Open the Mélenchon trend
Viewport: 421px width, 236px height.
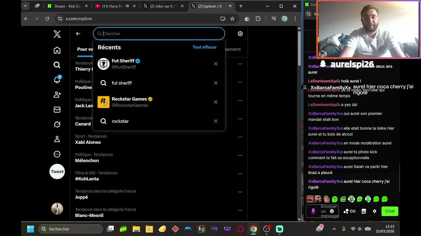click(x=159, y=158)
